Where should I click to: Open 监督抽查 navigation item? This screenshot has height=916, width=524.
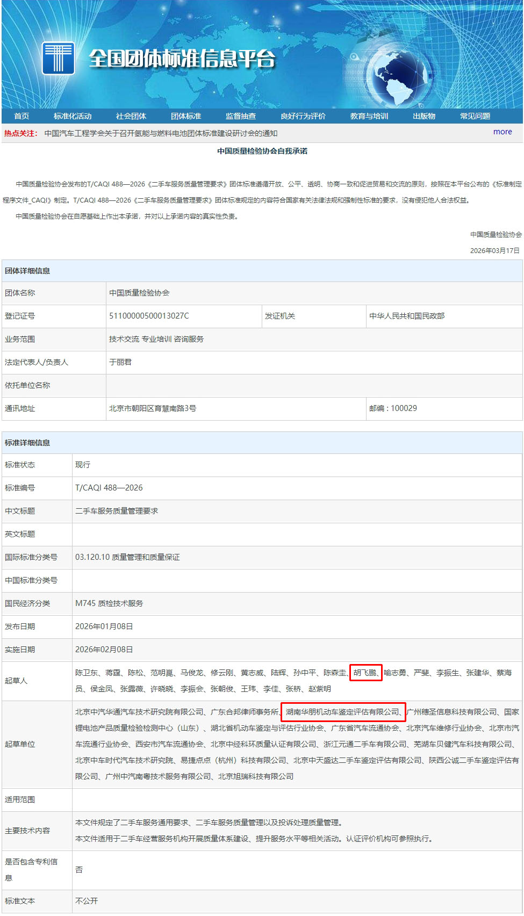[x=241, y=116]
